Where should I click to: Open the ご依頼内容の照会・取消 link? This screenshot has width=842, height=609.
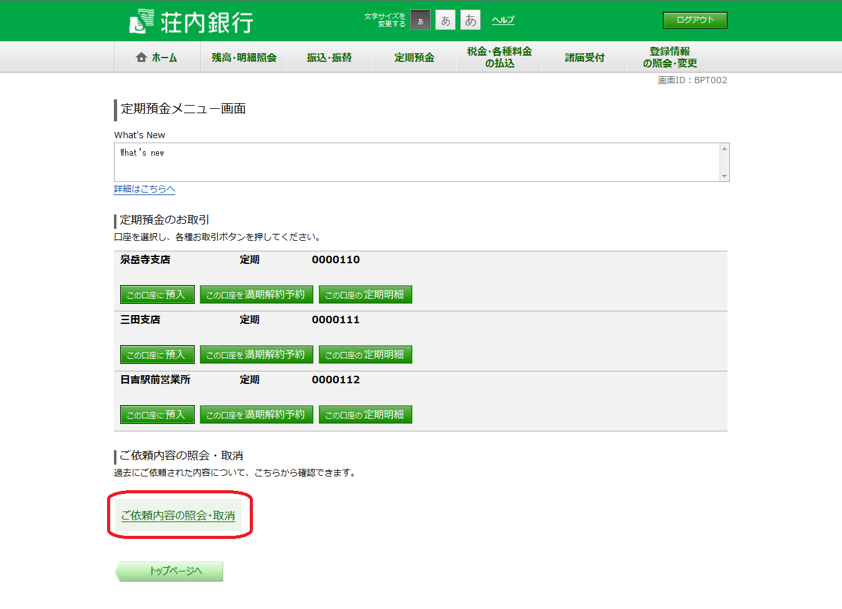click(178, 515)
